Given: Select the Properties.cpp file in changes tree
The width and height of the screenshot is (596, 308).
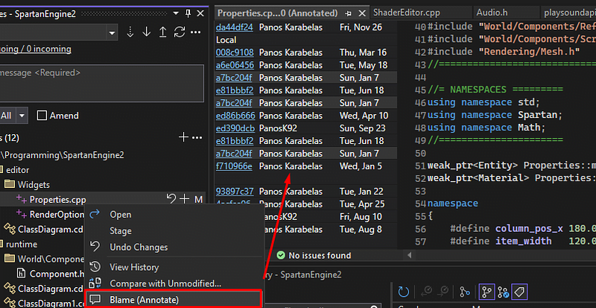Looking at the screenshot, I should click(x=58, y=200).
